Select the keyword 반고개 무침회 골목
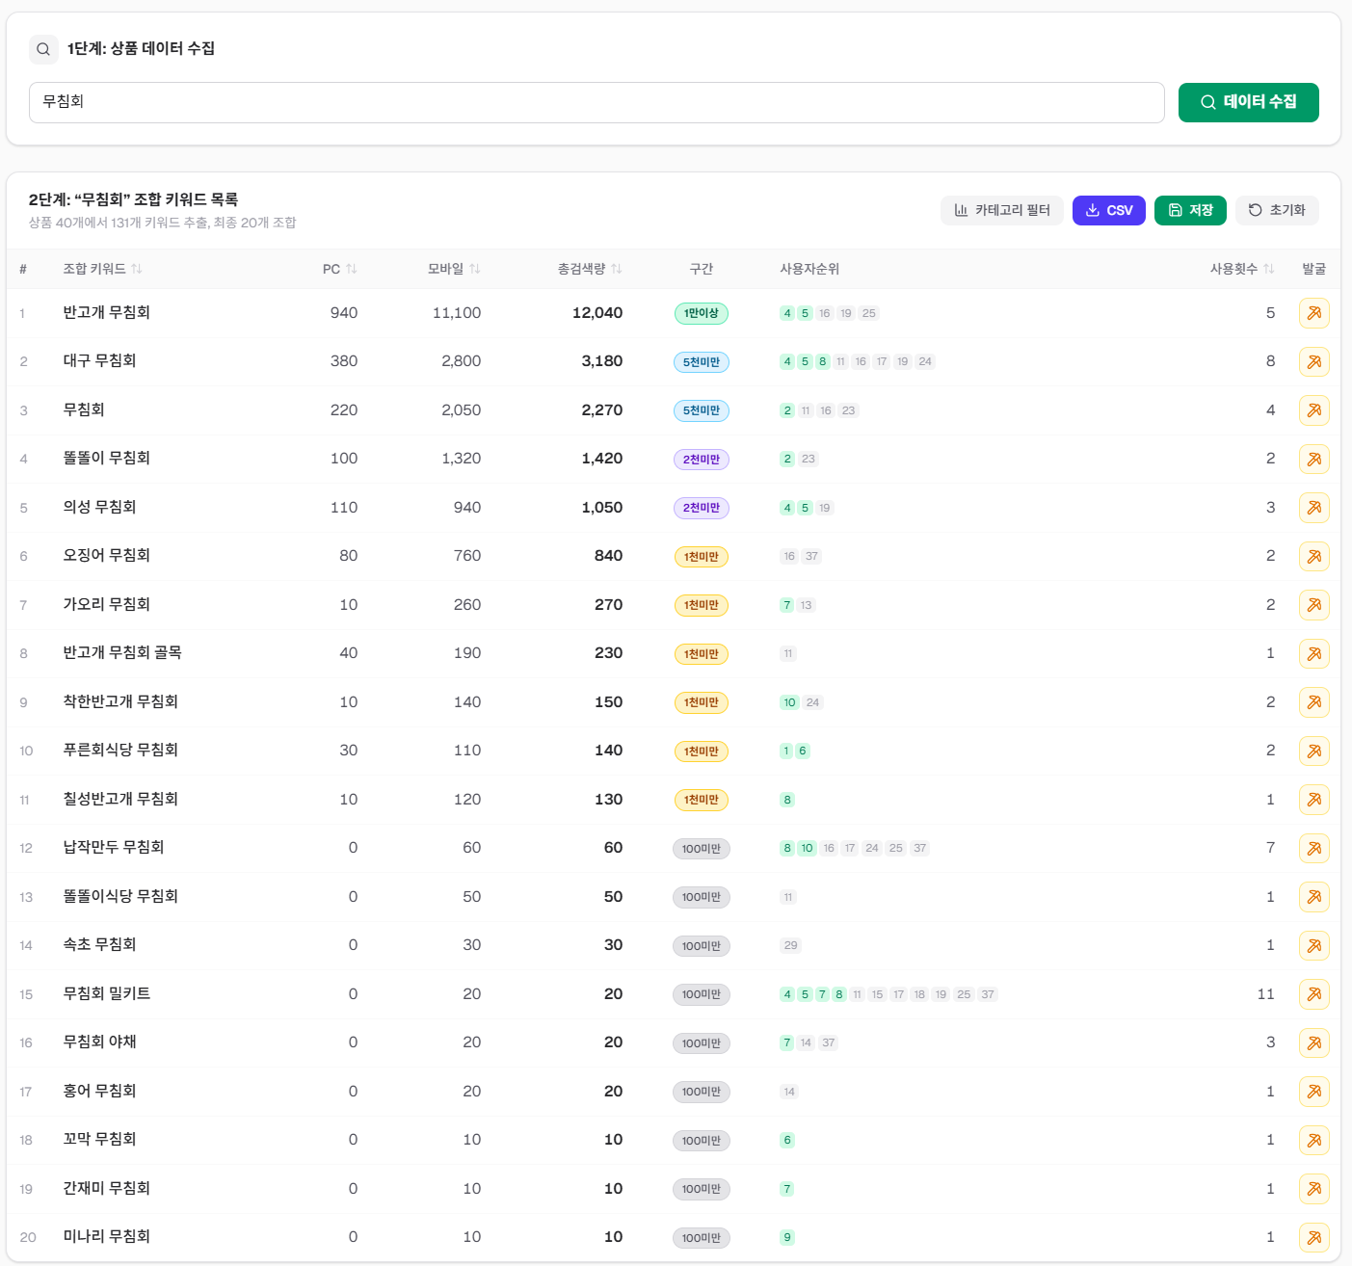The width and height of the screenshot is (1352, 1266). tap(122, 652)
